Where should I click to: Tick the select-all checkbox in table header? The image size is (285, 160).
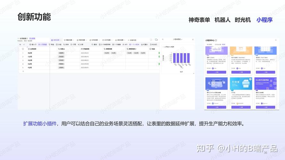tap(23, 49)
